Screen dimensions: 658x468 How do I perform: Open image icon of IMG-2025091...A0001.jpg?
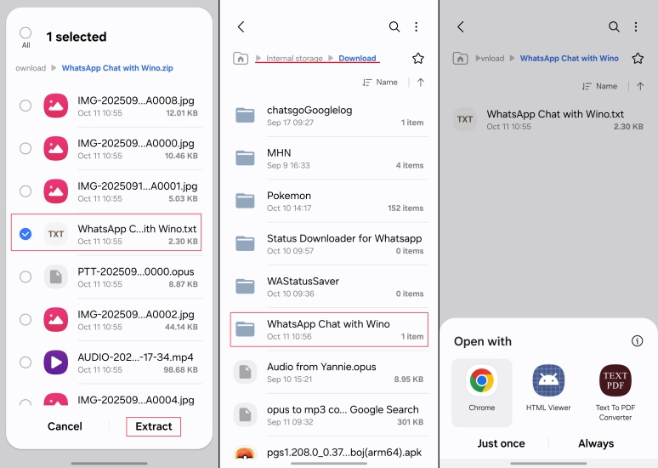56,191
